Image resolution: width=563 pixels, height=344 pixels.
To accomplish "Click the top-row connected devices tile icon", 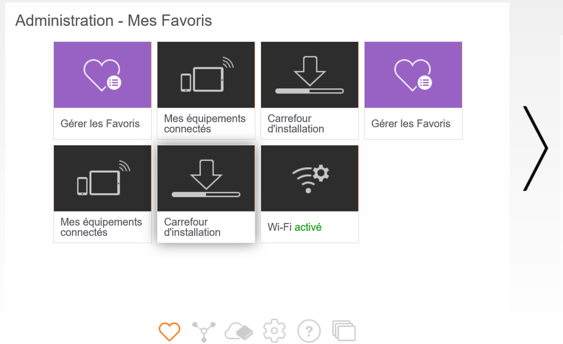I will tap(206, 75).
